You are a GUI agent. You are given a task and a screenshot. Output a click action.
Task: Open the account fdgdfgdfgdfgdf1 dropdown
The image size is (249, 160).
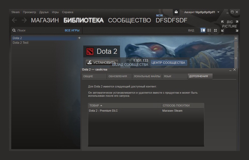(202, 12)
